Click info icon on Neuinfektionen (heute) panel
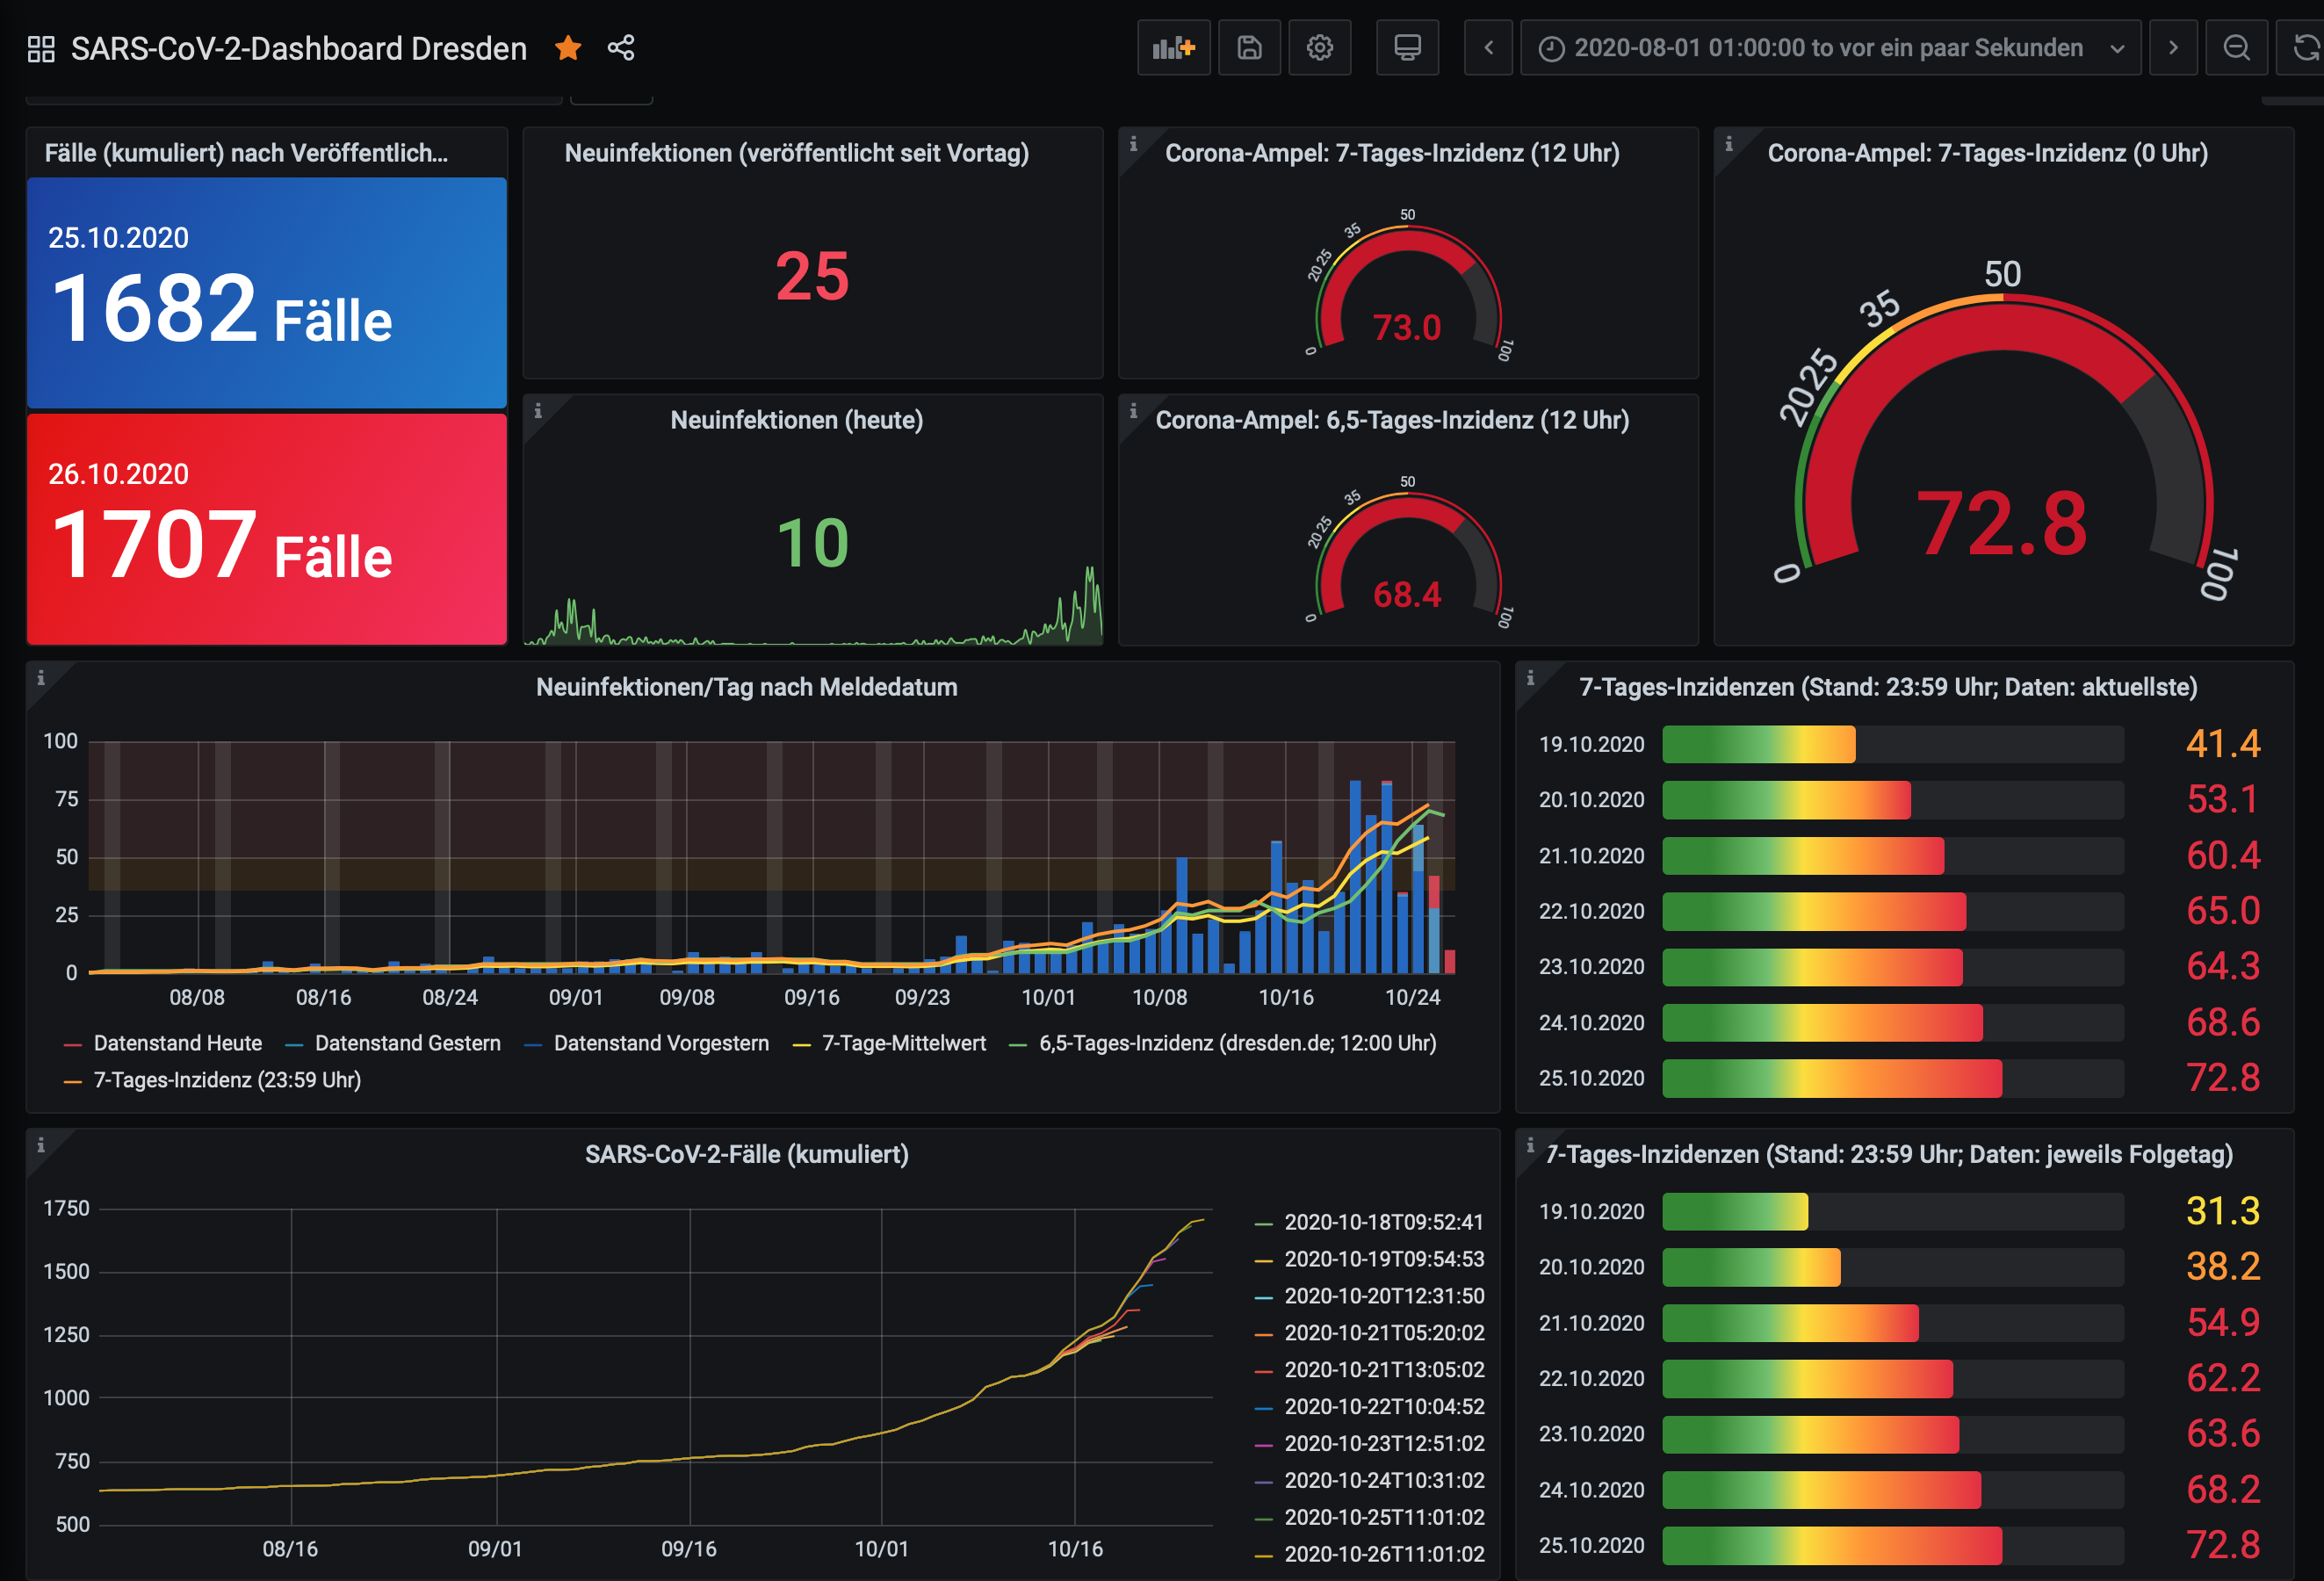The height and width of the screenshot is (1581, 2324). coord(538,411)
